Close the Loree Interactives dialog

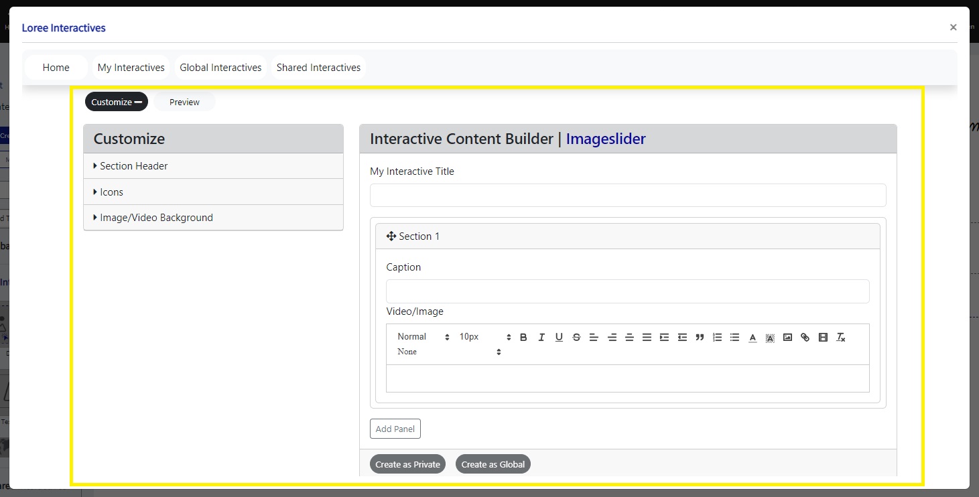coord(953,27)
